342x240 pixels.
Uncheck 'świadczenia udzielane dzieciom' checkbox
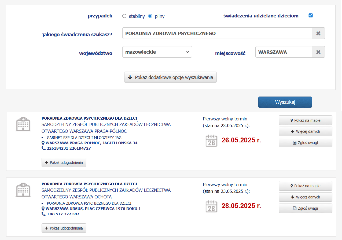pyautogui.click(x=311, y=15)
